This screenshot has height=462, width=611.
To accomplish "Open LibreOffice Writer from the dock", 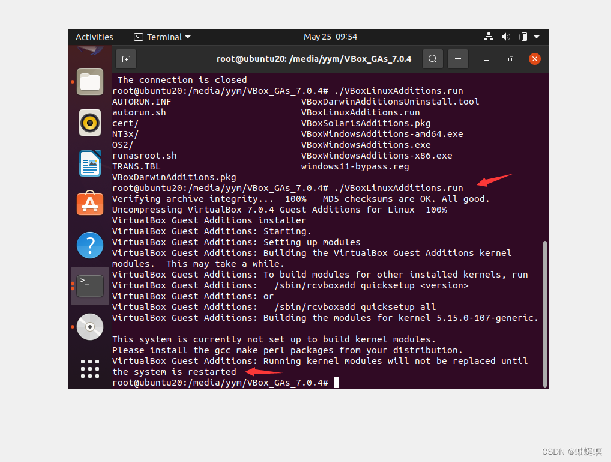I will [x=89, y=163].
